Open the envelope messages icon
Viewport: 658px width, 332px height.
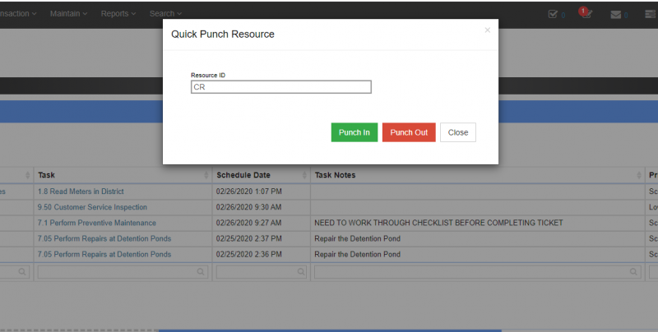pyautogui.click(x=615, y=14)
